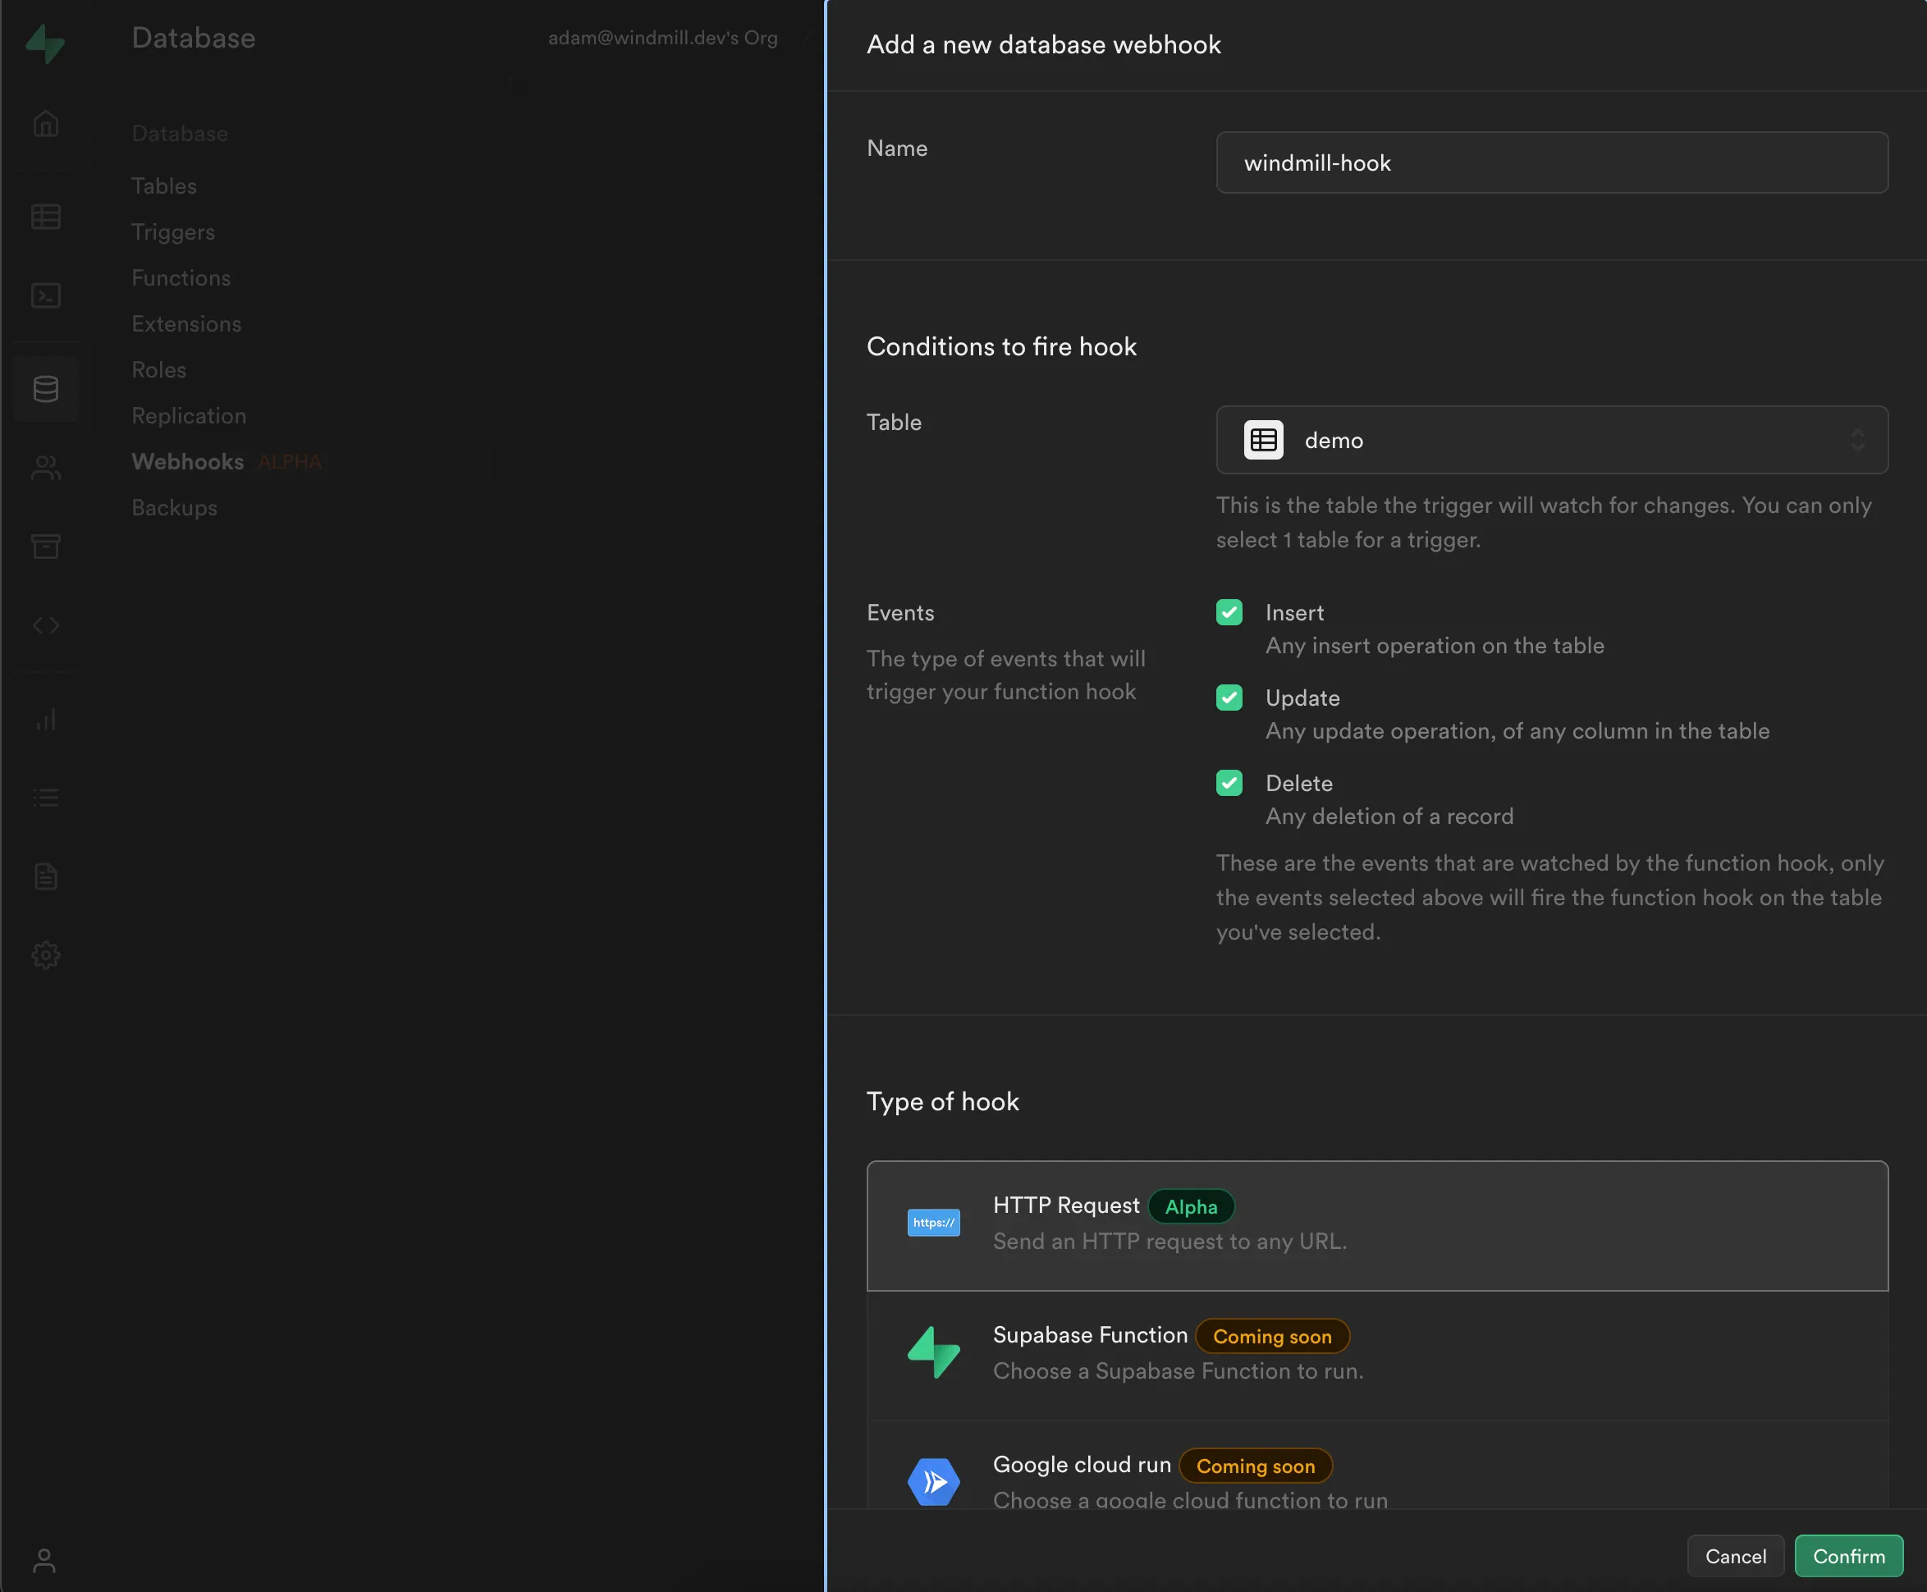The height and width of the screenshot is (1592, 1927).
Task: Open the Authentication users icon
Action: coord(46,468)
